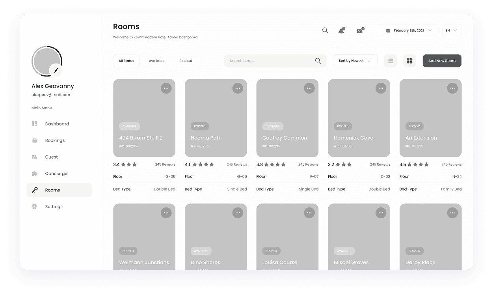Image resolution: width=493 pixels, height=295 pixels.
Task: Click the Settings gear icon in sidebar
Action: pos(35,207)
